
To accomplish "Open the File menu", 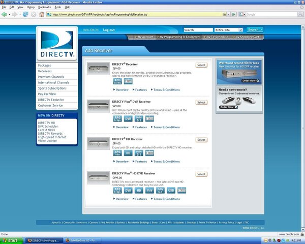I will 4,7.
